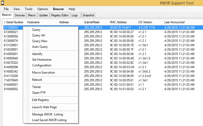Choose Open FTP menu entry
The height and width of the screenshot is (126, 203).
click(51, 93)
